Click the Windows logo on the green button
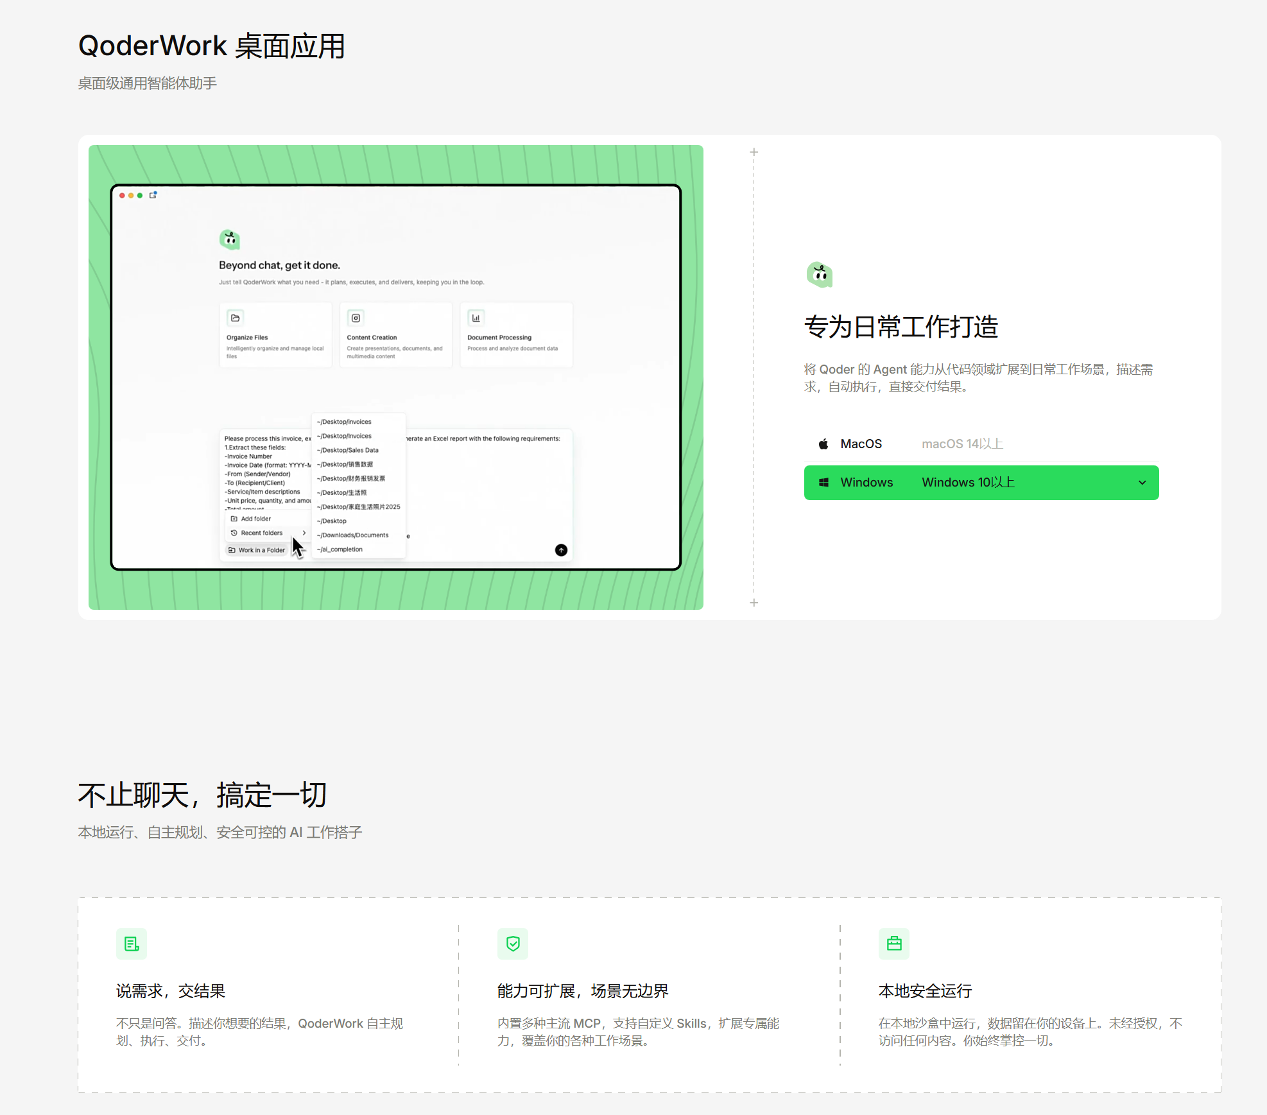This screenshot has height=1115, width=1267. pyautogui.click(x=824, y=483)
